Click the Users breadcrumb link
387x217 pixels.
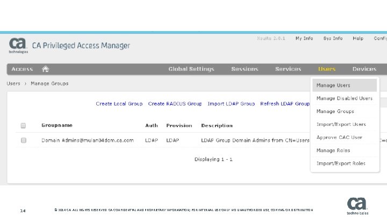pos(13,84)
